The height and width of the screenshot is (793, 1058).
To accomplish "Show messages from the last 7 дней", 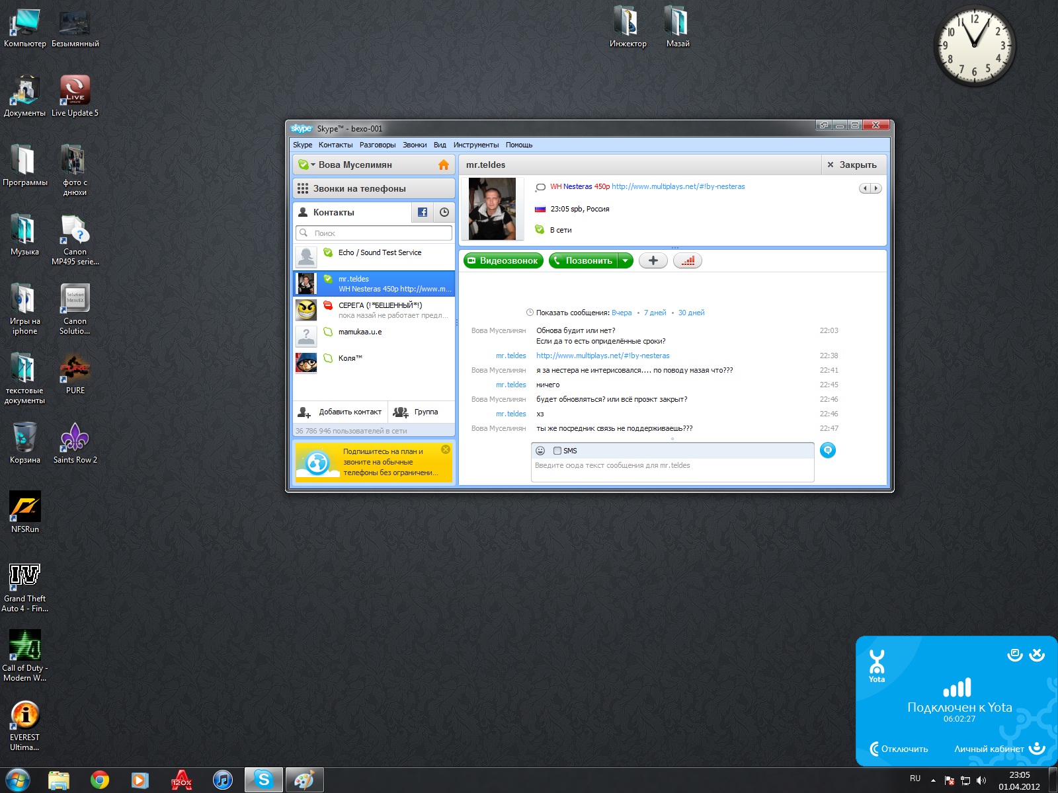I will 655,313.
